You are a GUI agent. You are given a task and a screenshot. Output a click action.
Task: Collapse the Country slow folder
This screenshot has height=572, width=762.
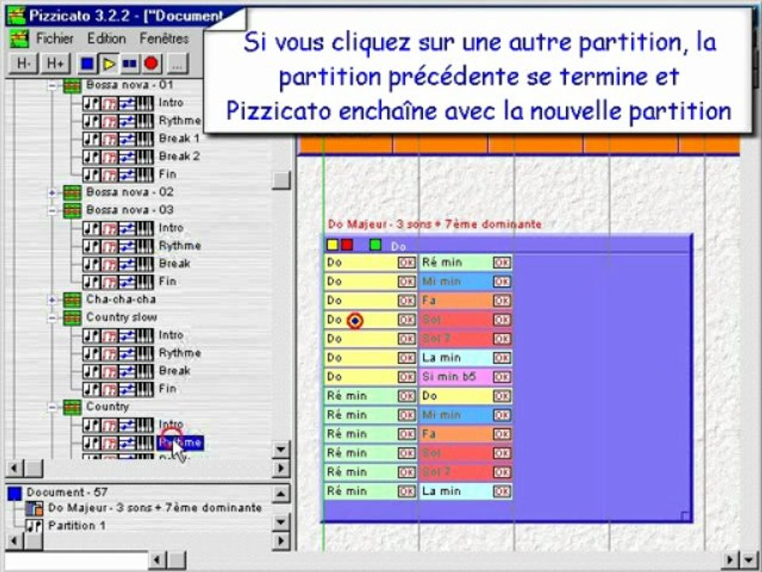pyautogui.click(x=52, y=318)
